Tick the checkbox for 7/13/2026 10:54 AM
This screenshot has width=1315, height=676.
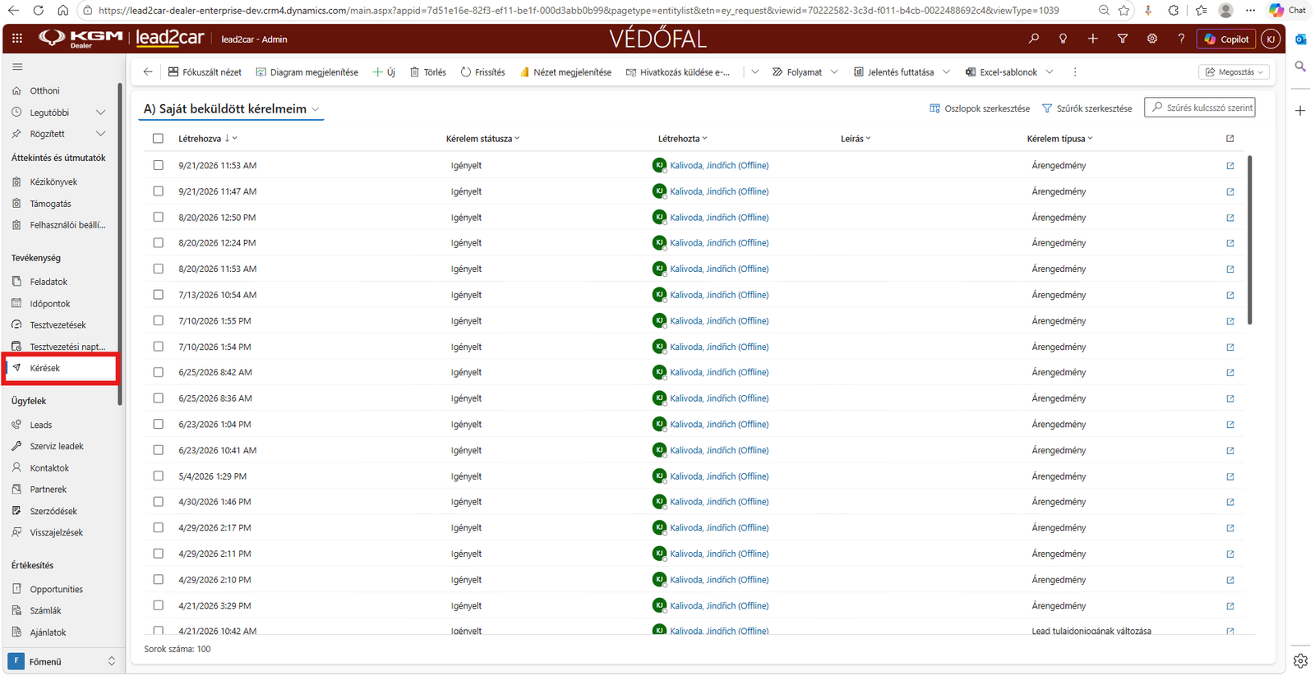click(158, 295)
